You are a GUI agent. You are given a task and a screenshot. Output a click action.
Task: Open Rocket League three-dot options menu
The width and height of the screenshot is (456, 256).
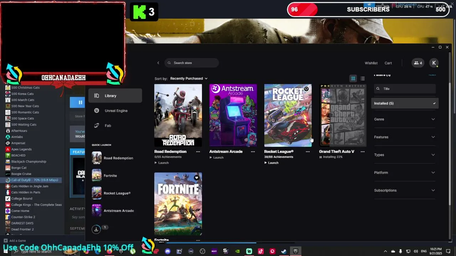click(308, 151)
